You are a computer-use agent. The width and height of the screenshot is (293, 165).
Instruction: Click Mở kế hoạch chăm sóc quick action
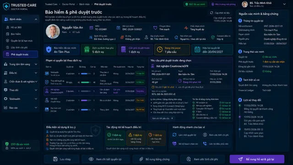point(185,143)
